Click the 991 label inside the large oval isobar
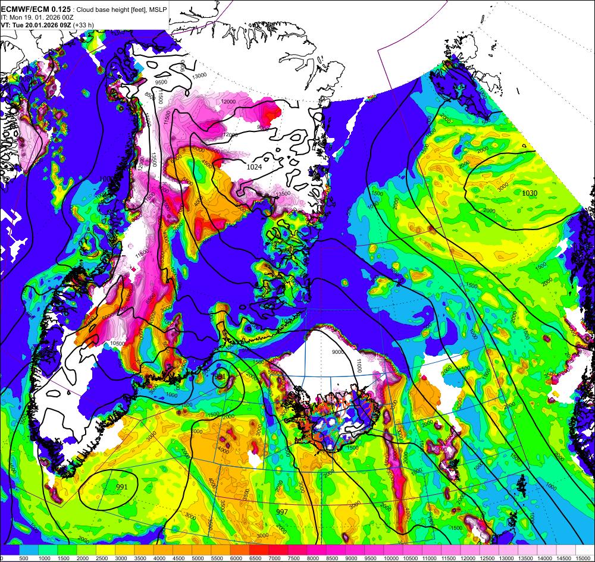Viewport: 595px width, 562px height. 122,487
